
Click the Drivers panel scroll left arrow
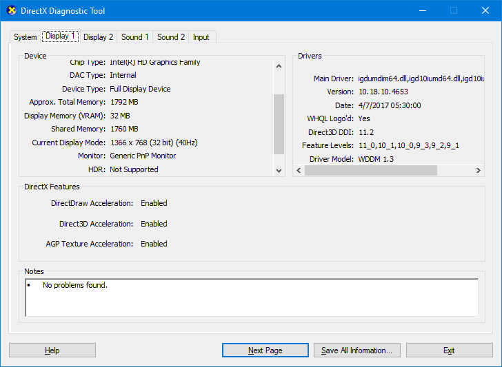tap(299, 170)
